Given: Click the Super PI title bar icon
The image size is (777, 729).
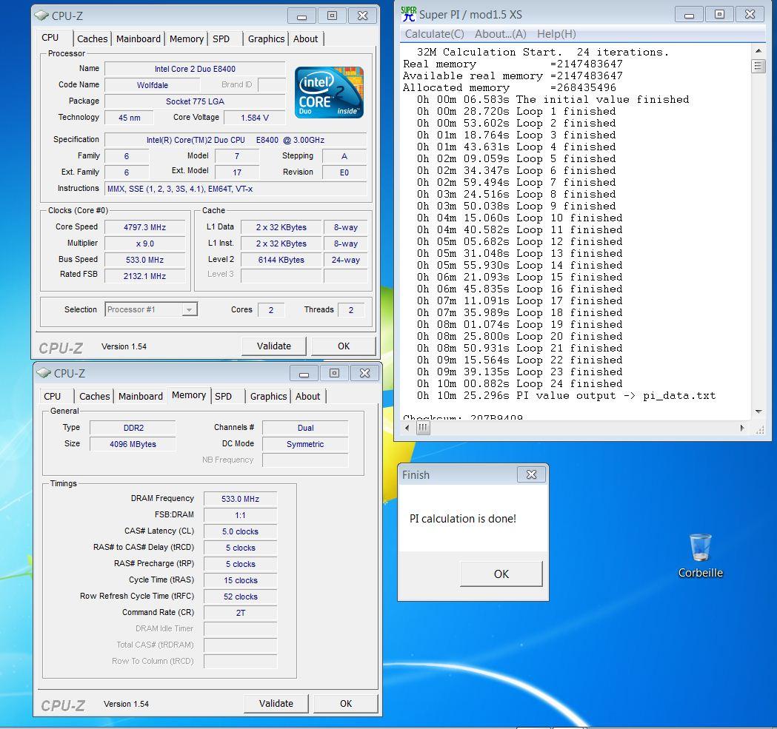Looking at the screenshot, I should 408,14.
